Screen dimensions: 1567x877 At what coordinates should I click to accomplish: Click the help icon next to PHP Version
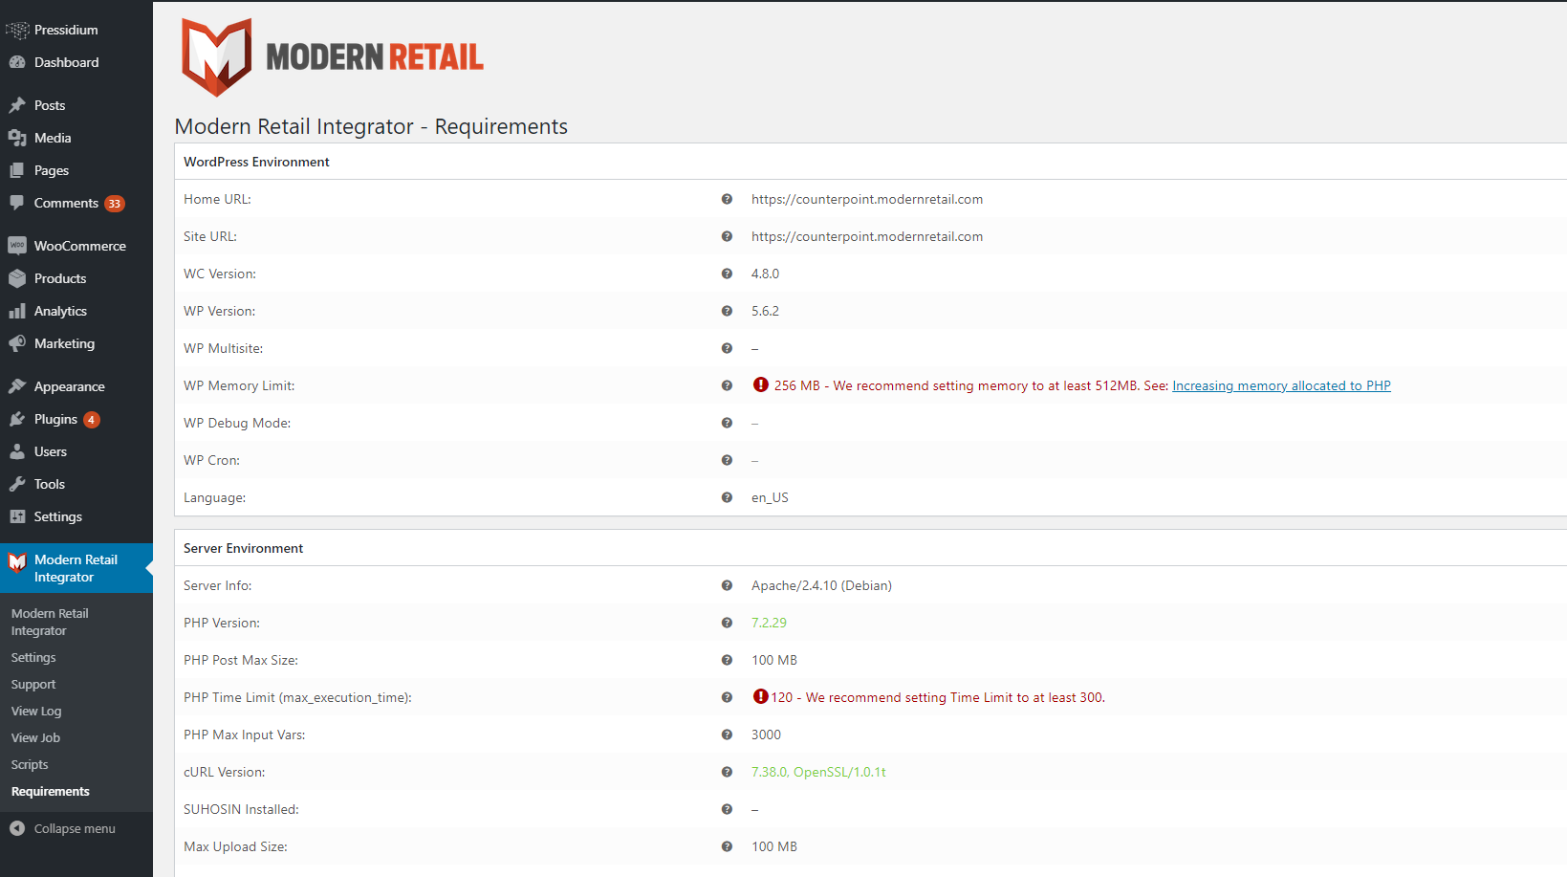click(x=727, y=623)
